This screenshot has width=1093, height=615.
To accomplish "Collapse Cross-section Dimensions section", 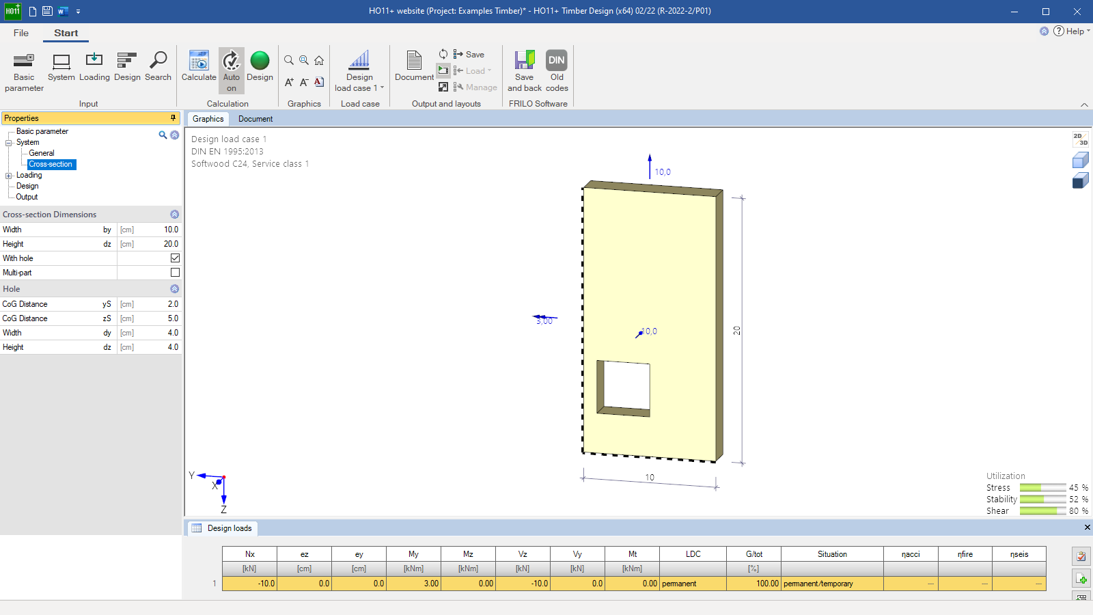I will [174, 215].
